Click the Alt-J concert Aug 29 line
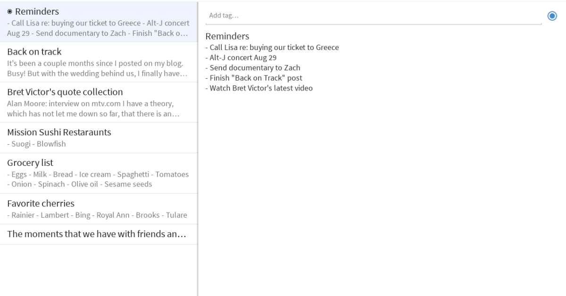This screenshot has height=296, width=566. pos(243,58)
